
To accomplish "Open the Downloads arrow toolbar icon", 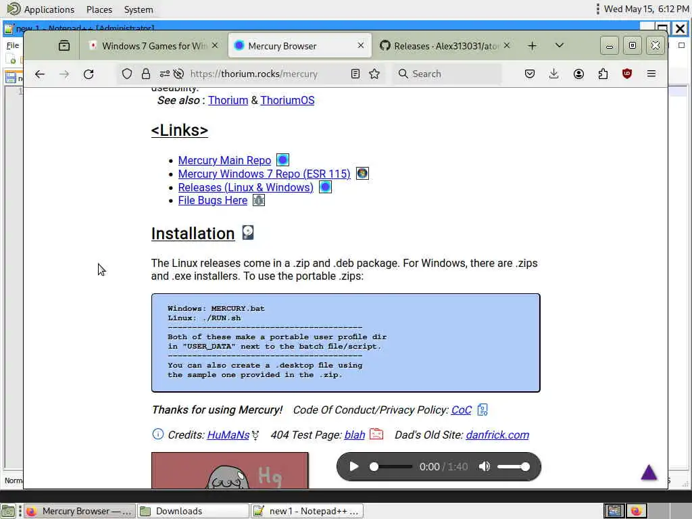I will pos(554,74).
